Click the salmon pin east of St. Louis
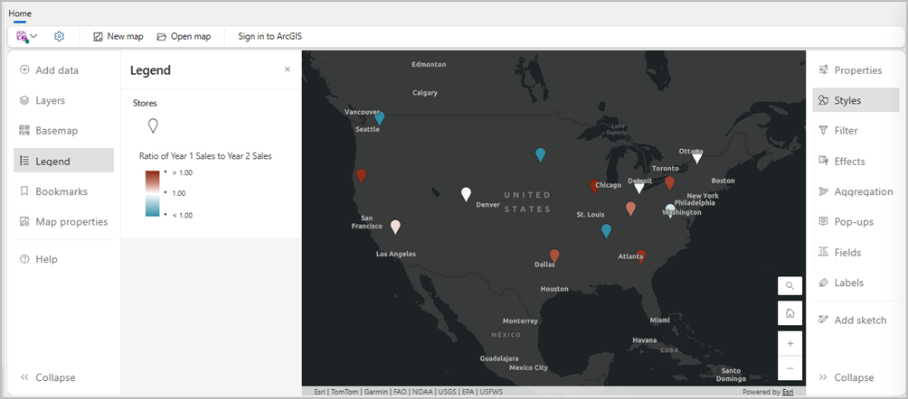This screenshot has width=908, height=399. (x=631, y=209)
